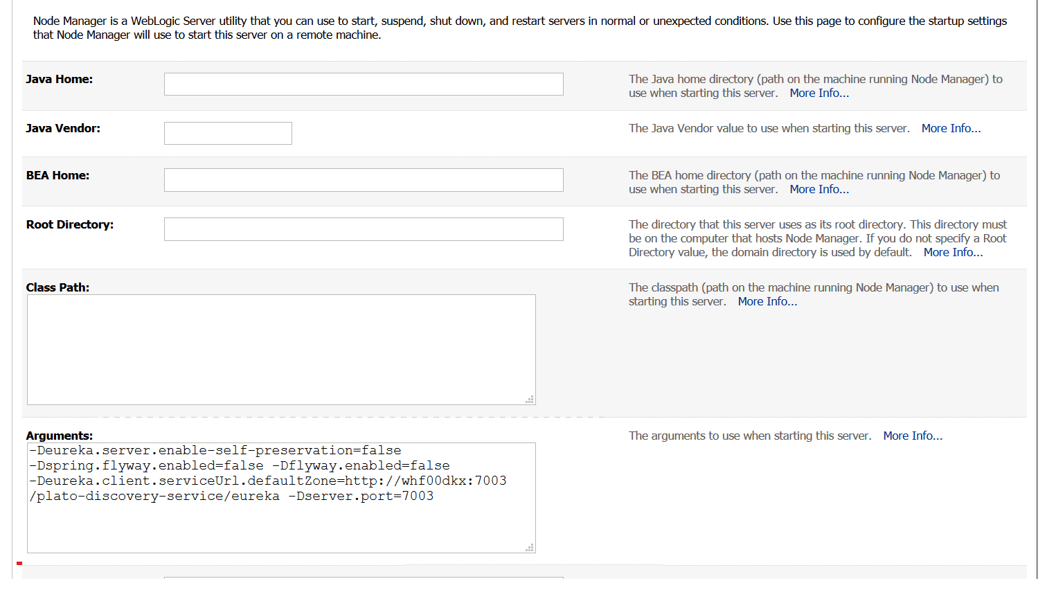The width and height of the screenshot is (1047, 590).
Task: Select the Root Directory input field
Action: 364,229
